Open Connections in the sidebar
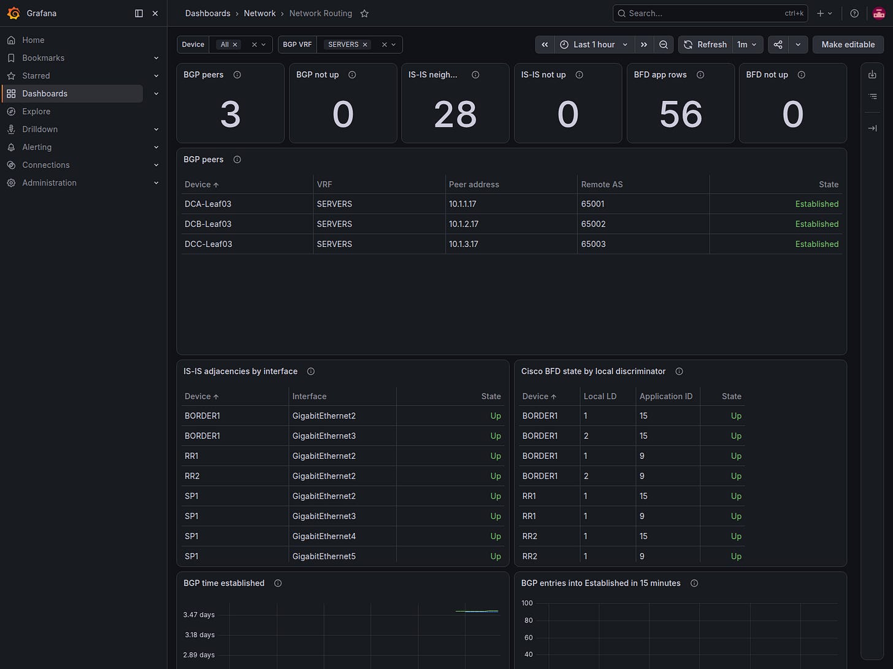Viewport: 893px width, 669px height. pyautogui.click(x=46, y=165)
